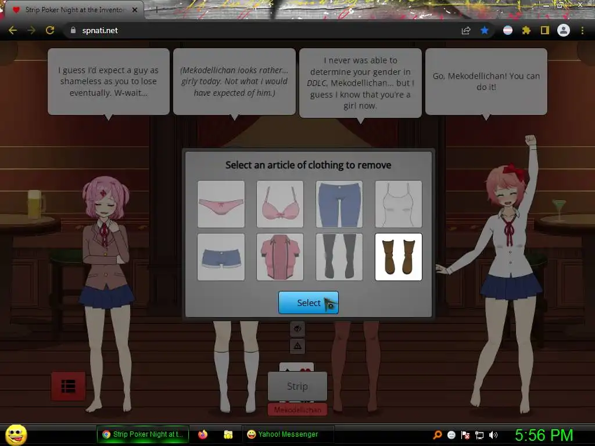This screenshot has height=446, width=595.
Task: Click the 'I guess I'd expect' speech bubble
Action: [109, 81]
